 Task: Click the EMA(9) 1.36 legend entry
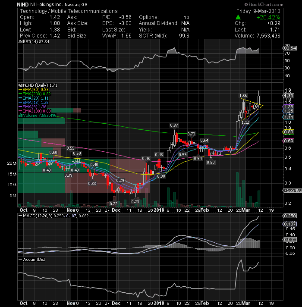click(x=32, y=107)
